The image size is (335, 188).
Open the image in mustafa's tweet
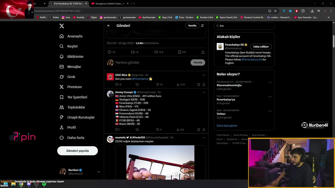160,162
